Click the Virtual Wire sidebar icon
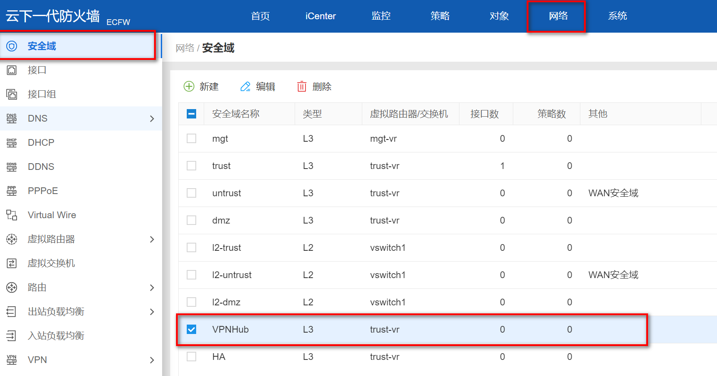The width and height of the screenshot is (717, 376). click(12, 215)
